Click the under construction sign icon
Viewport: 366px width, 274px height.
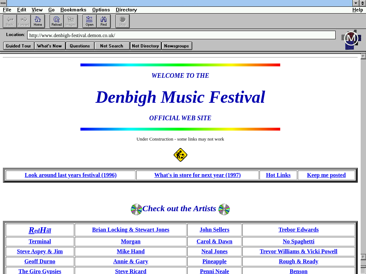pos(180,155)
